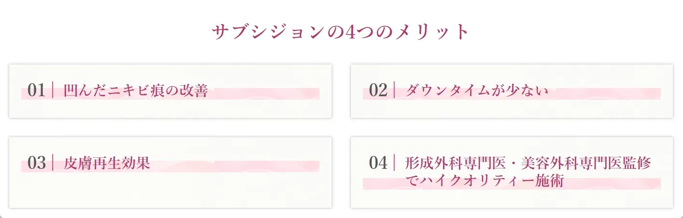
Task: Click the vertical divider beside 04
Action: tap(394, 163)
